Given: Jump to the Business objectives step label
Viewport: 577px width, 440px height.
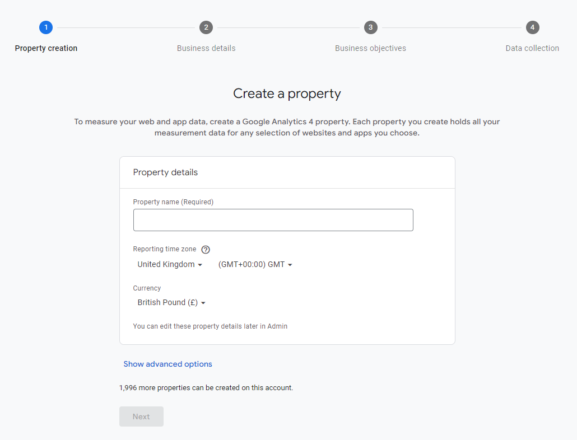Looking at the screenshot, I should click(x=370, y=48).
